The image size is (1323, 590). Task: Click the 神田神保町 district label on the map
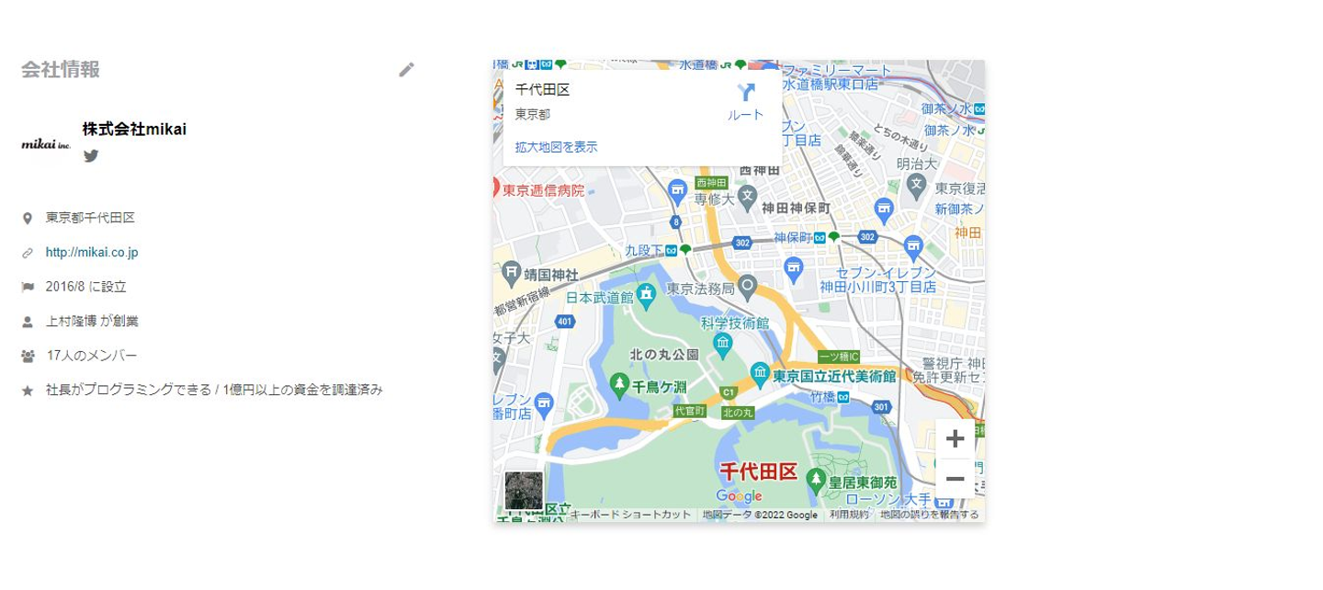pos(796,208)
